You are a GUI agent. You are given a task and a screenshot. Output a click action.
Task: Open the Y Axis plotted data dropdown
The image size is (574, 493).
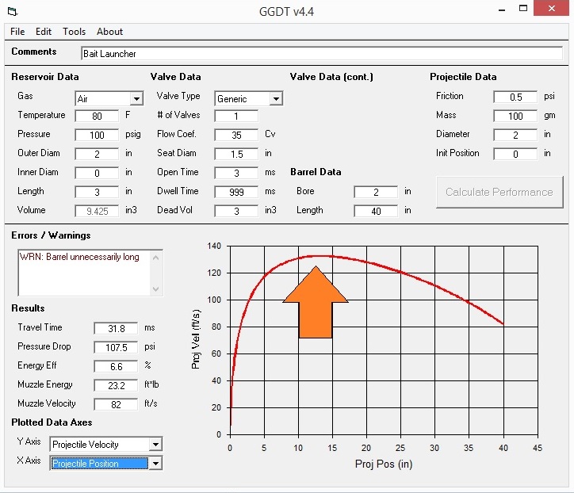pyautogui.click(x=155, y=445)
